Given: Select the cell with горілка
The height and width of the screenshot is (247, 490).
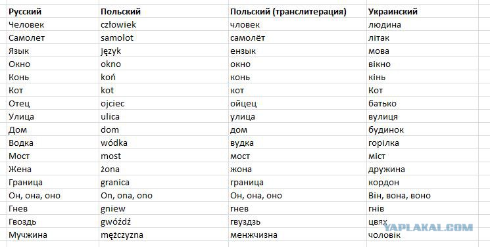Looking at the screenshot, I should coord(422,143).
